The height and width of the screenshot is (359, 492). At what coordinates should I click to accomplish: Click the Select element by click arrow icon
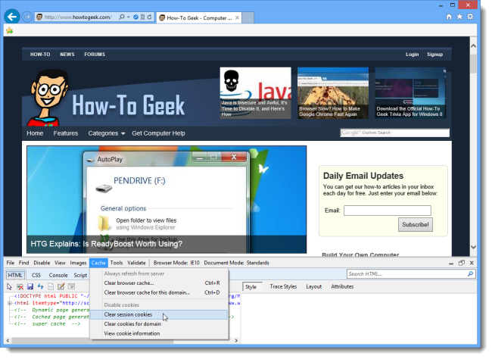click(x=9, y=286)
